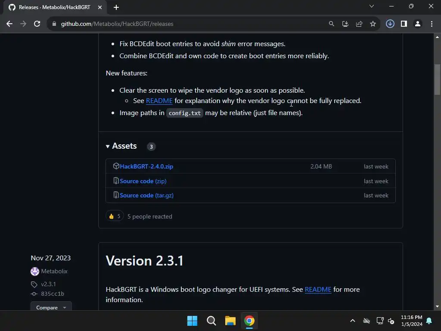Screen dimensions: 441x331
Task: Click muted volume tray icon
Action: 391,321
